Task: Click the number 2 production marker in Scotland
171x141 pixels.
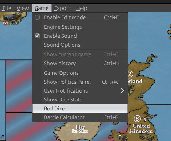Action: click(130, 74)
